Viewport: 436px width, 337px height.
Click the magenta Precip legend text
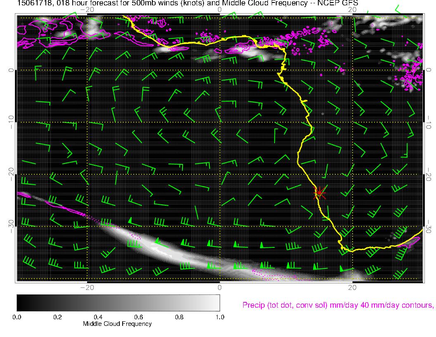point(337,305)
